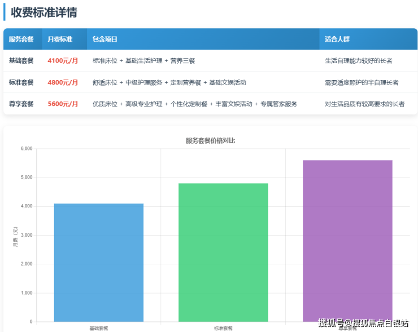Click the blue 基础套餐 bar in chart
This screenshot has width=418, height=332.
click(99, 263)
